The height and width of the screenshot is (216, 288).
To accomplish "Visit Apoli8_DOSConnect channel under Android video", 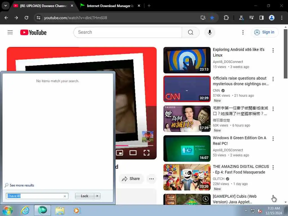I will (x=228, y=62).
